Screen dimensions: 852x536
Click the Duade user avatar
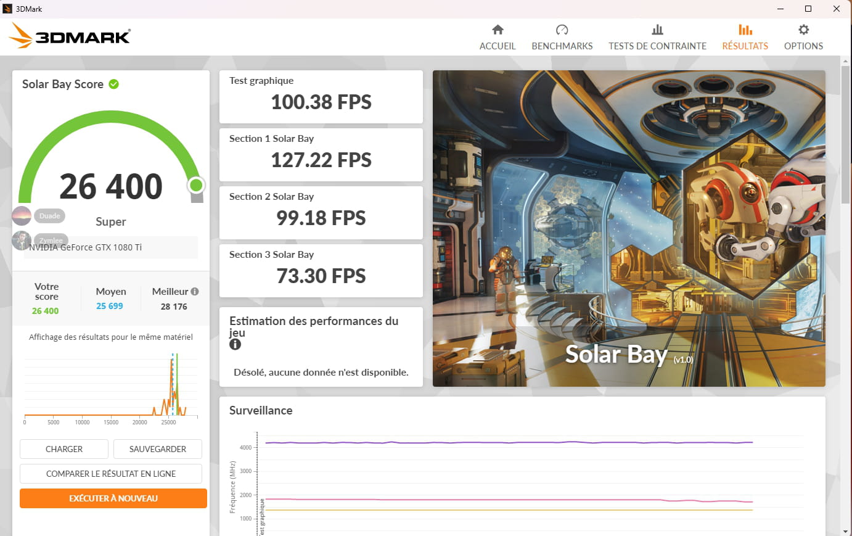pyautogui.click(x=22, y=216)
